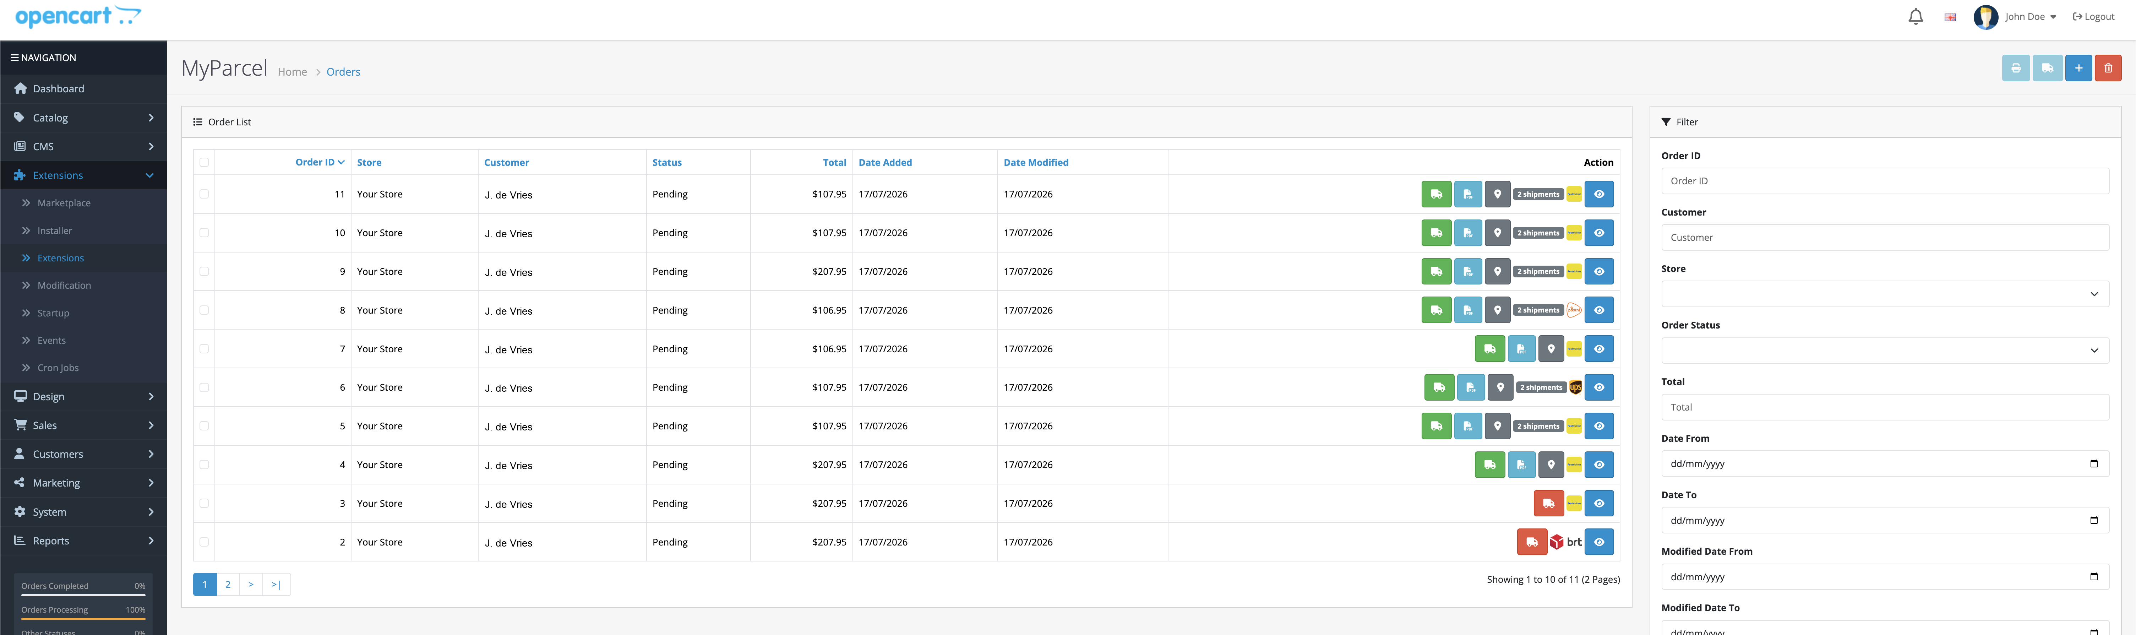Click the Logout link
The image size is (2136, 635).
pyautogui.click(x=2094, y=17)
